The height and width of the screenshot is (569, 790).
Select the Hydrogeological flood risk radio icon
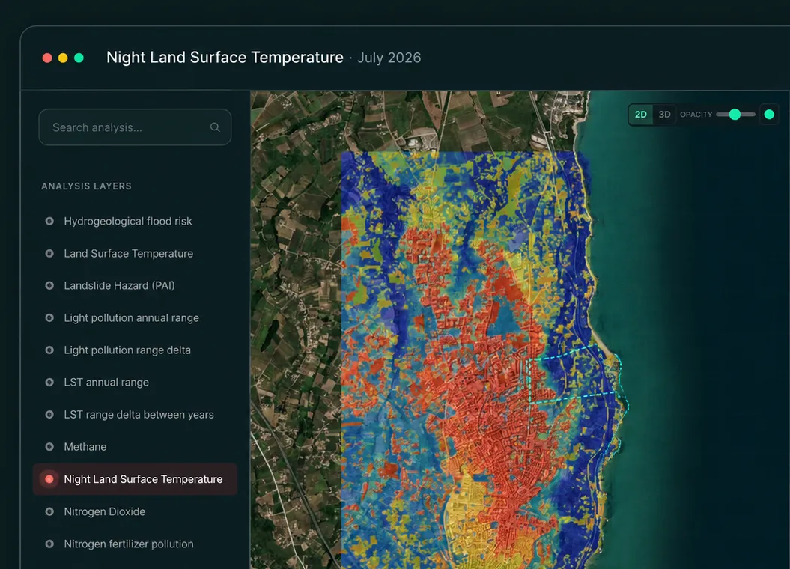[x=49, y=221]
